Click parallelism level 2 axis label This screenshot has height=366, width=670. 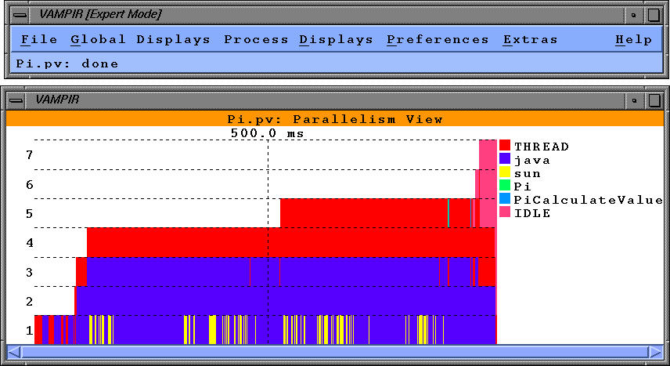29,302
